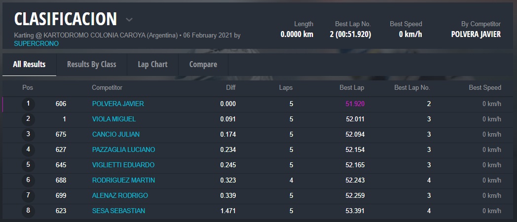Click the position 1 badge icon
Image resolution: width=517 pixels, height=222 pixels.
coord(28,104)
